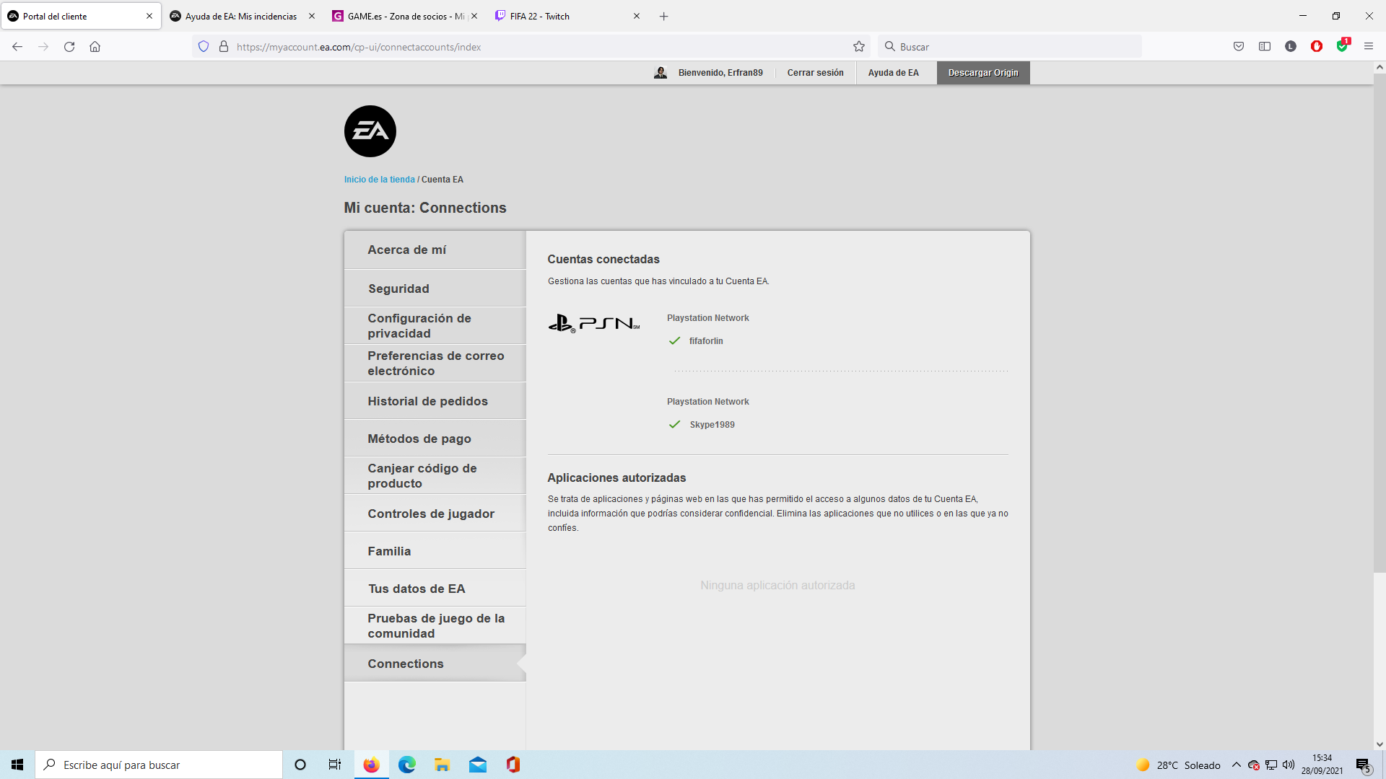Switch to Ayuda de EA tab

(x=240, y=16)
